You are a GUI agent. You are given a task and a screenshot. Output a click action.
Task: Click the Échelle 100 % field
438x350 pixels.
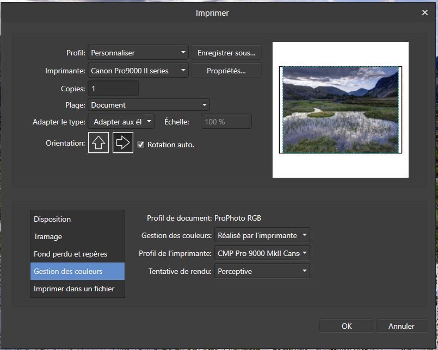pos(226,122)
